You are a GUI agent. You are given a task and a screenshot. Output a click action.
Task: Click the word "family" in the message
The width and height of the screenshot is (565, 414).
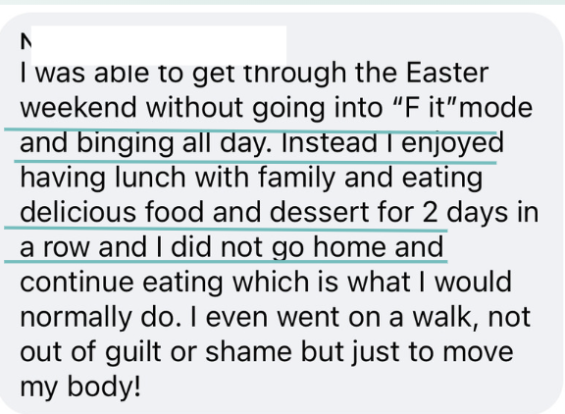[296, 180]
